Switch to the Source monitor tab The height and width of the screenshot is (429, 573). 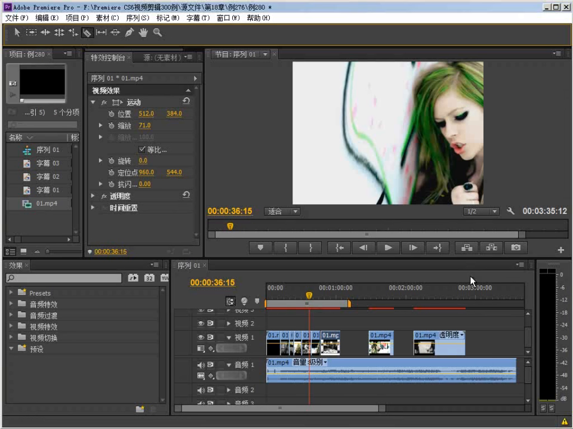pyautogui.click(x=162, y=57)
